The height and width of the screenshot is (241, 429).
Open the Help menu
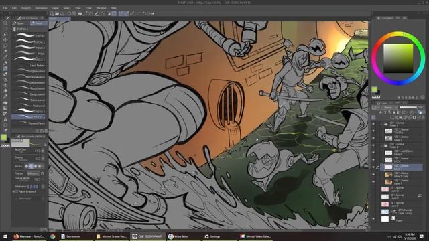113,8
